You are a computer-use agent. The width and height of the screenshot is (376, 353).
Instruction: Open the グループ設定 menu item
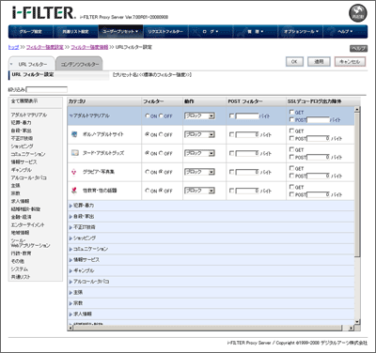(31, 32)
